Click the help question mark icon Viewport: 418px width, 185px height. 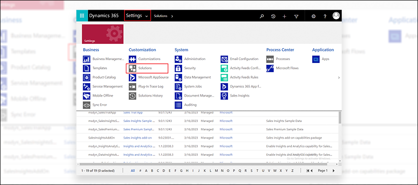[x=325, y=16]
